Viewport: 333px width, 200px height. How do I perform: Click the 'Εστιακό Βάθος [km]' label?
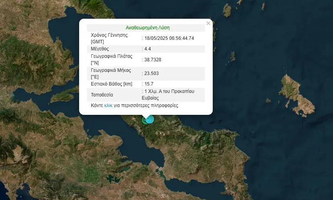coord(111,84)
